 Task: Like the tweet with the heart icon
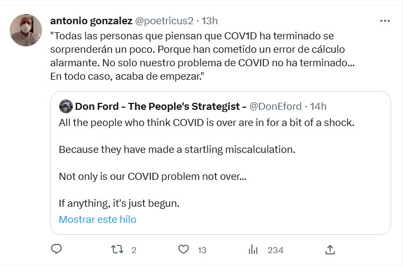tap(183, 249)
